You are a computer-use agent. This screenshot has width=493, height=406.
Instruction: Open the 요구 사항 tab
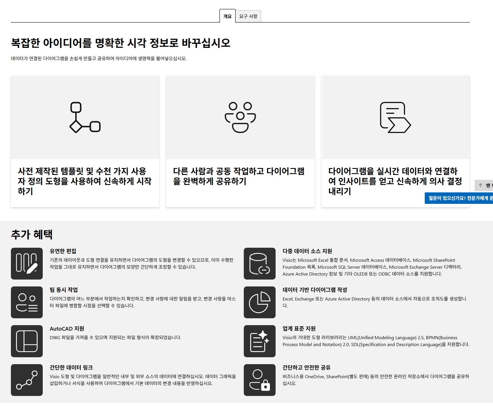point(248,16)
